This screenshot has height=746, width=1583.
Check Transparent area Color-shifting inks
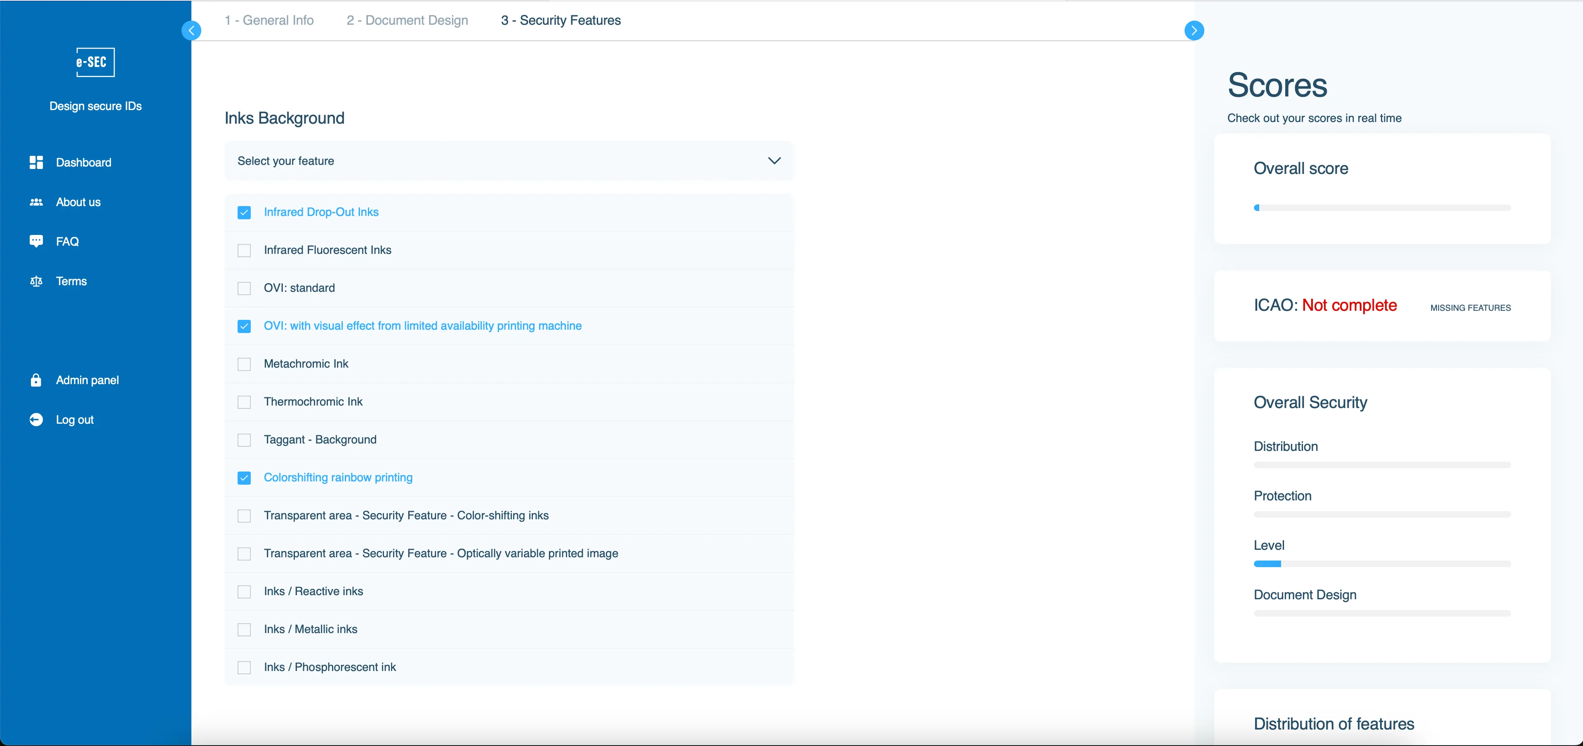tap(244, 516)
